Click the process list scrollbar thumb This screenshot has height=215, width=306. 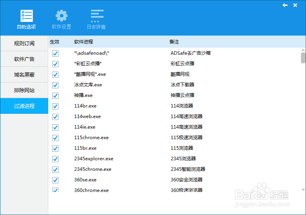[x=303, y=58]
